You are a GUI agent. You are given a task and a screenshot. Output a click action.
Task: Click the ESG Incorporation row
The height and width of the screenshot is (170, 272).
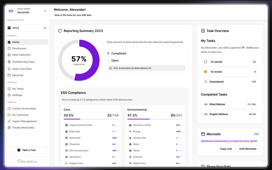tap(91, 151)
